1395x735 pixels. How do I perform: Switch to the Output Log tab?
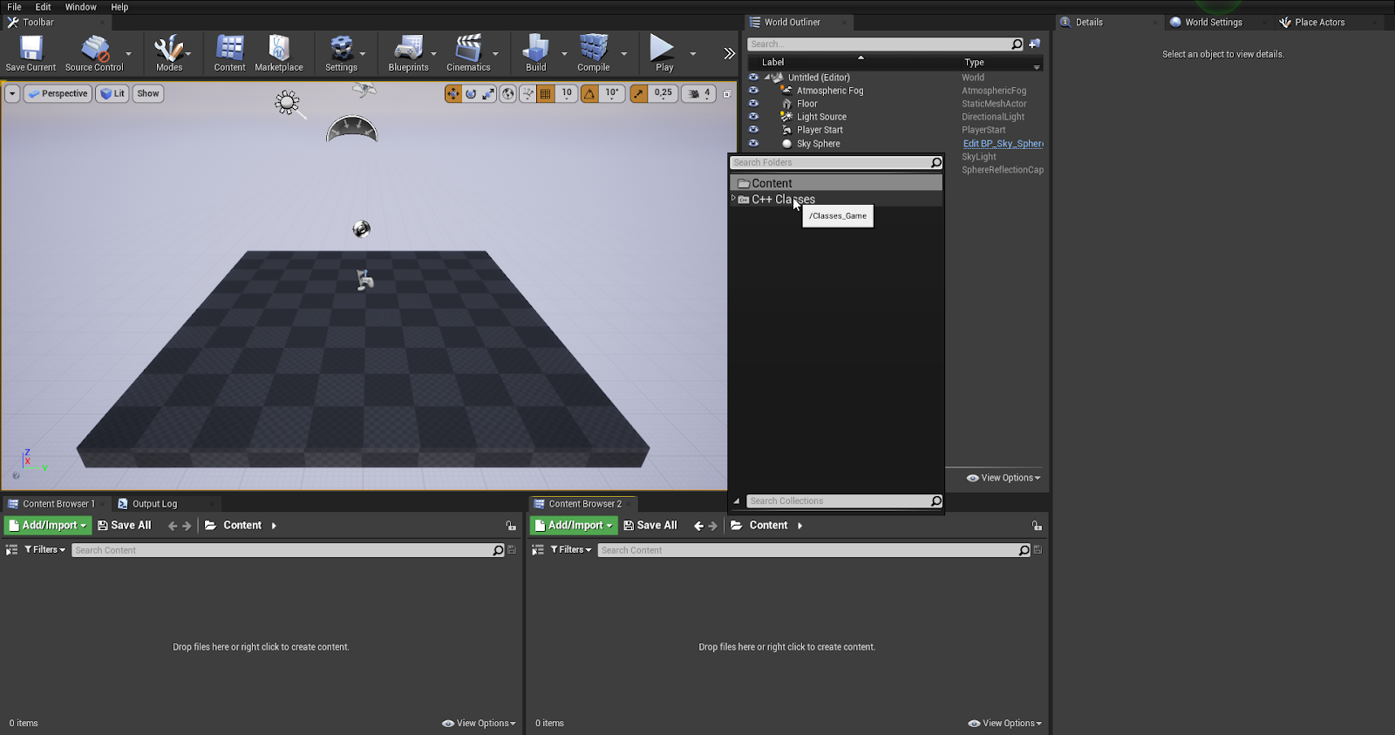(154, 504)
